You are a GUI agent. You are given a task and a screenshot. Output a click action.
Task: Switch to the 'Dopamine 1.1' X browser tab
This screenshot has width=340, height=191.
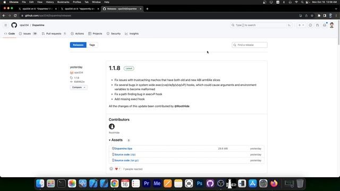click(x=38, y=9)
